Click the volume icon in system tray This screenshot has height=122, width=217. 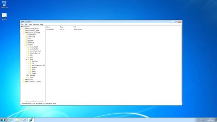204,120
